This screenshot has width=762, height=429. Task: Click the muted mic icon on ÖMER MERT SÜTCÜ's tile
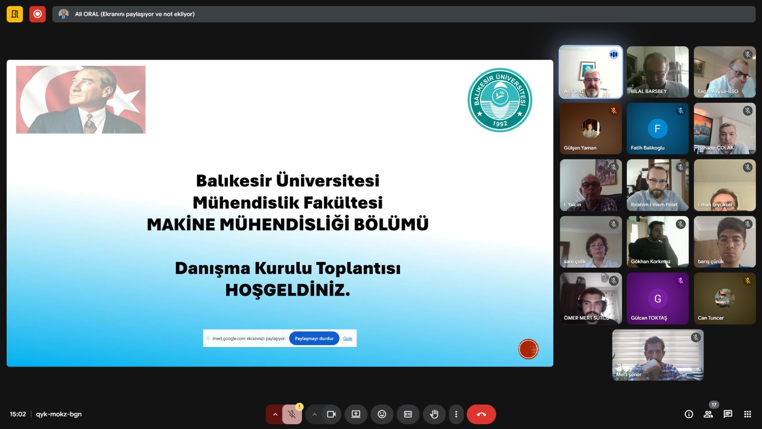[614, 280]
